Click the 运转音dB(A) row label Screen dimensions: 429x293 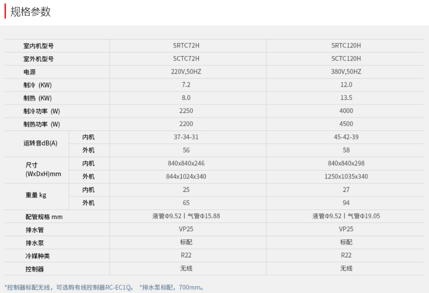[x=40, y=143]
